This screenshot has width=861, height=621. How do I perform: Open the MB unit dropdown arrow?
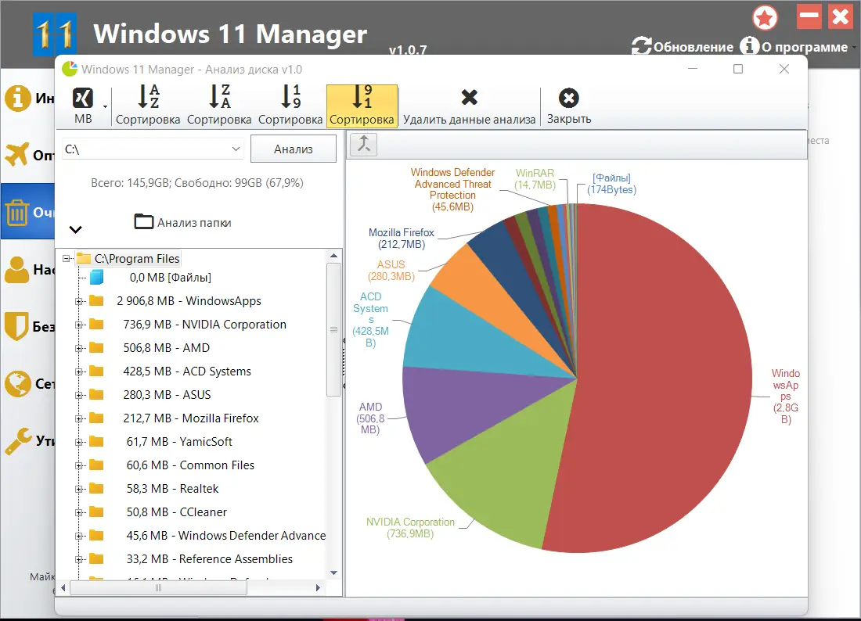point(105,107)
